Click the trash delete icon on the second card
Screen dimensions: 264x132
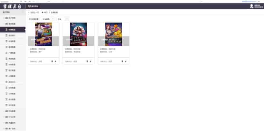pos(87,61)
